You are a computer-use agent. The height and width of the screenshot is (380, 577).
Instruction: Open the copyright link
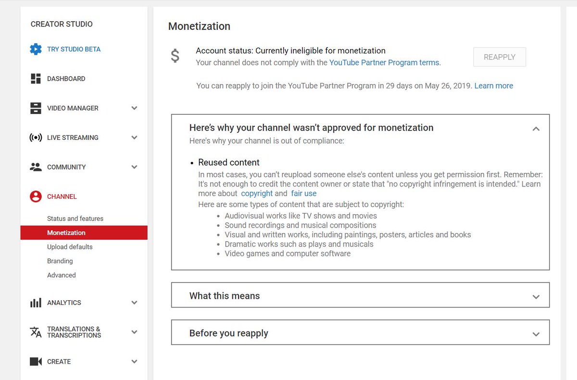click(257, 193)
